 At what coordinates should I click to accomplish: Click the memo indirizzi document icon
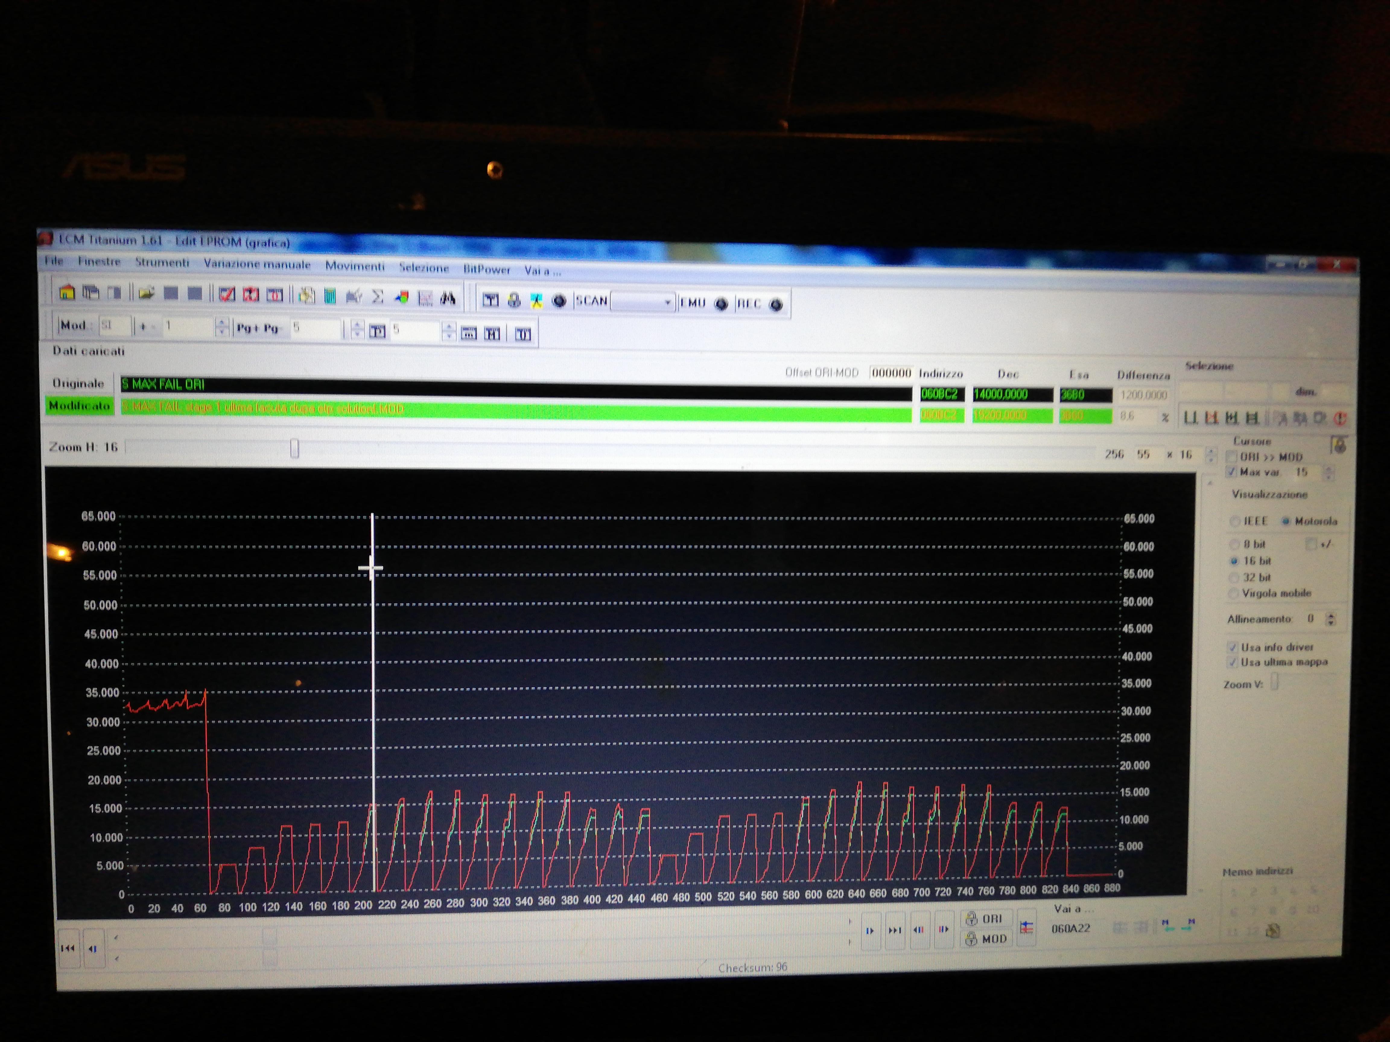pyautogui.click(x=1273, y=931)
